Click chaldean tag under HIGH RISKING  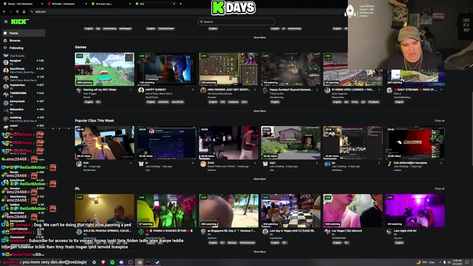[x=233, y=102]
